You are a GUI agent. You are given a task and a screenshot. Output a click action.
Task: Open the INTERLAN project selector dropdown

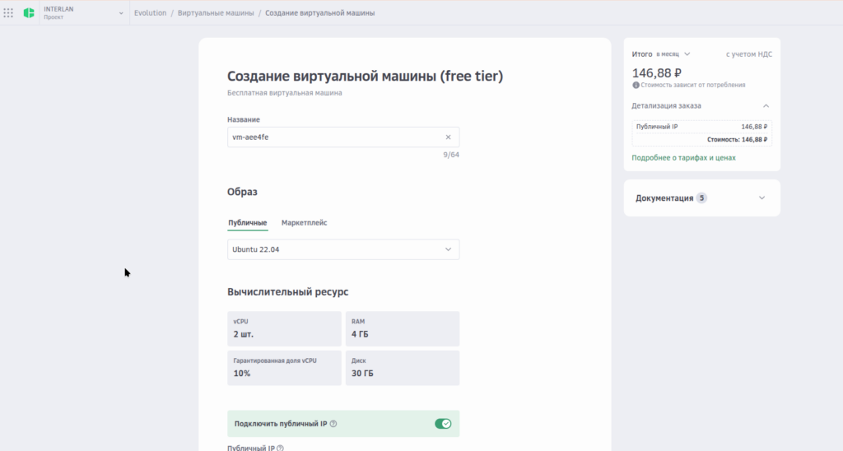pos(121,13)
